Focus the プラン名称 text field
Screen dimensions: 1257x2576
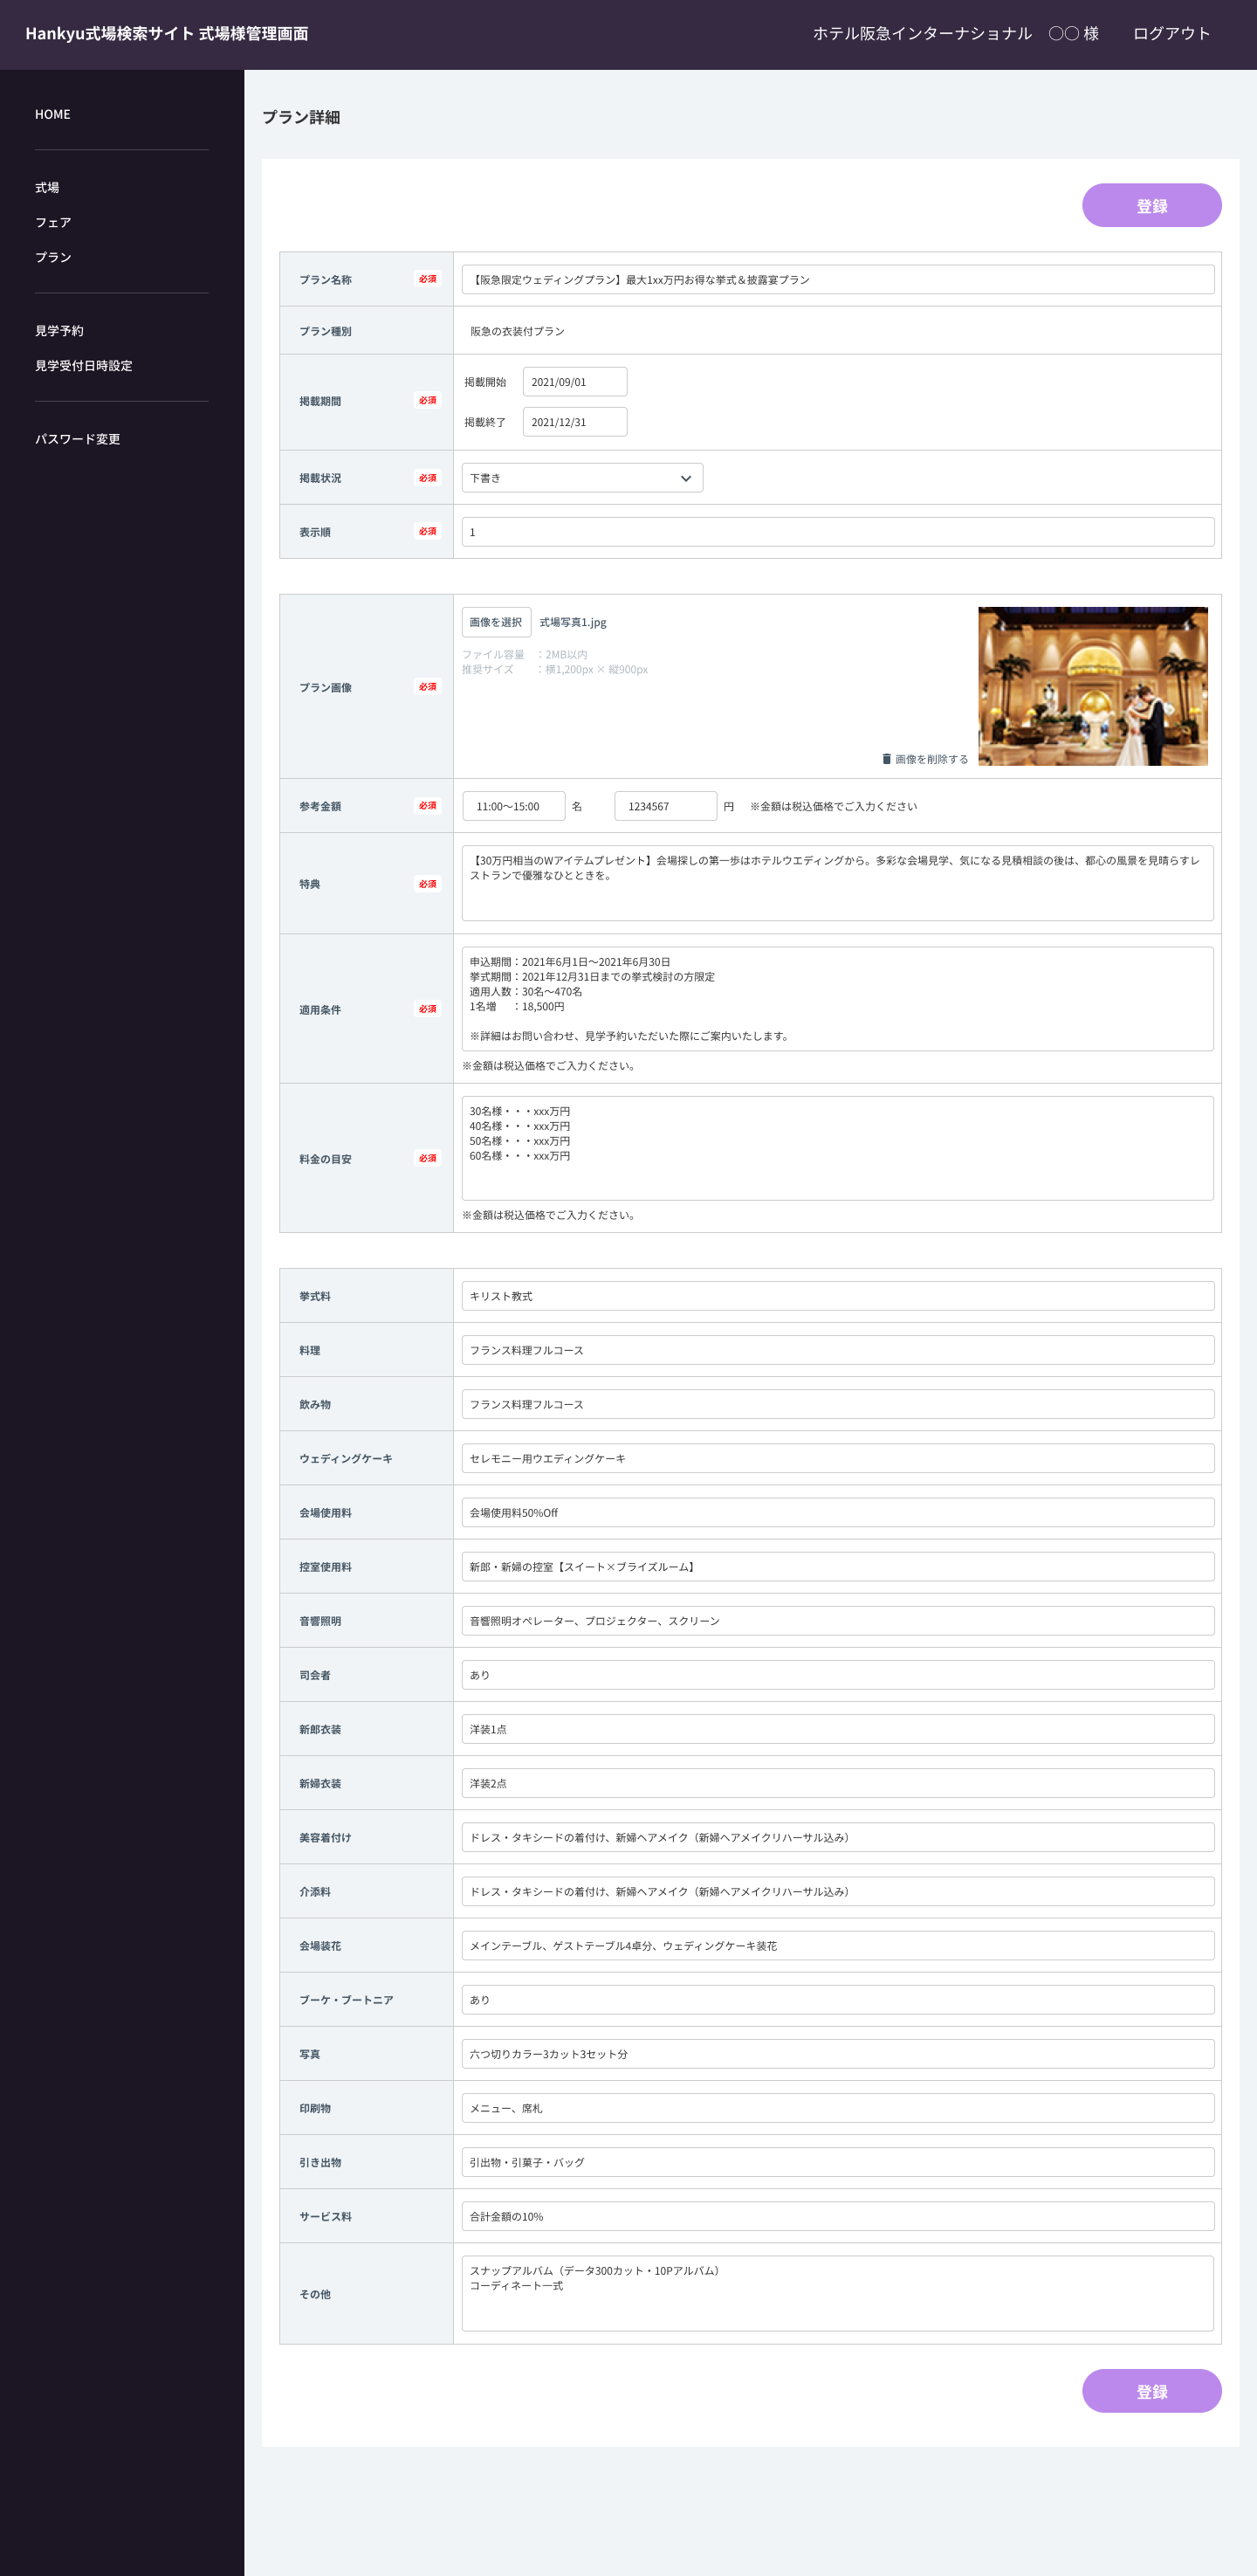(837, 280)
